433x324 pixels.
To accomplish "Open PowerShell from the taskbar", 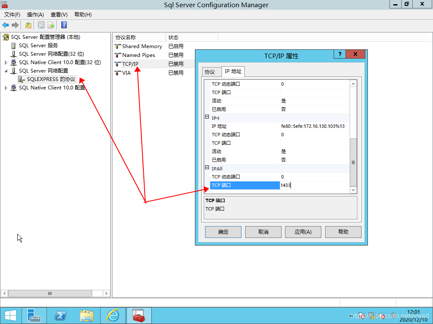I will coord(60,315).
